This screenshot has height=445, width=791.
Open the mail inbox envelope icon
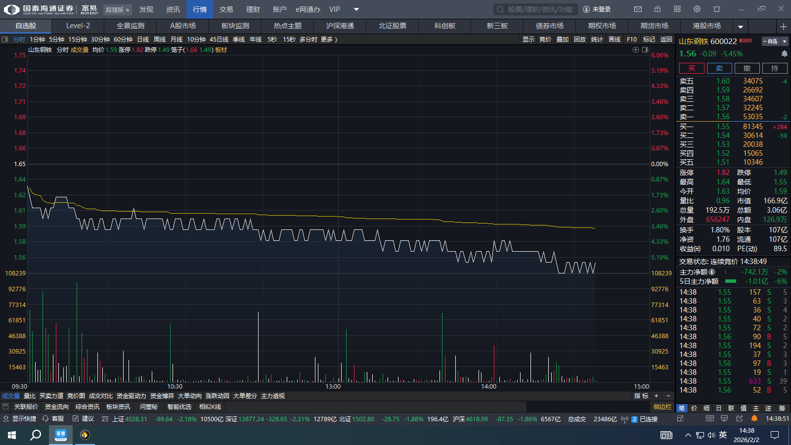638,9
